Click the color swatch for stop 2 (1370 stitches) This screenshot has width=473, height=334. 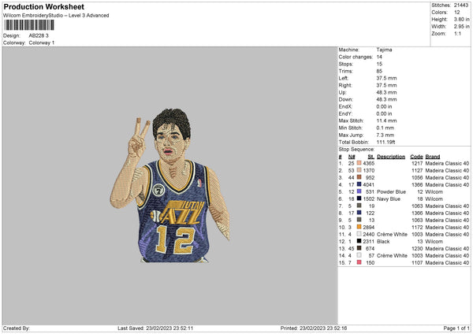[359, 170]
